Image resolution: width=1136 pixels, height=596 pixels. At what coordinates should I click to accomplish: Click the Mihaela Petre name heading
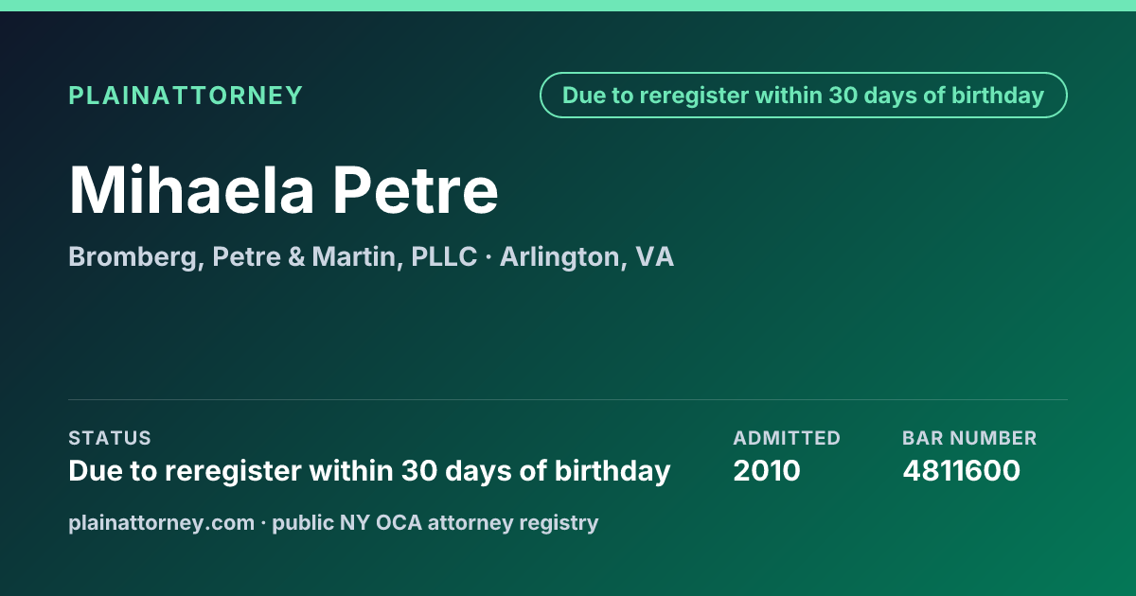click(283, 190)
